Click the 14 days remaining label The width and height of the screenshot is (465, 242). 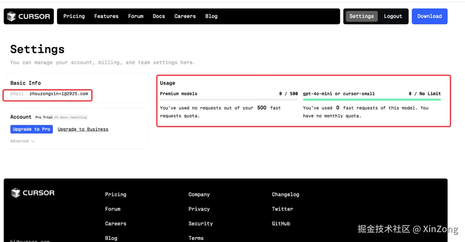click(70, 117)
